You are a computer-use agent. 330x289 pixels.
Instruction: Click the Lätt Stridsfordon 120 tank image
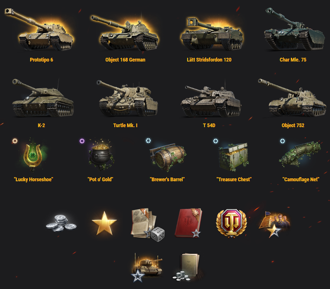[x=212, y=34]
